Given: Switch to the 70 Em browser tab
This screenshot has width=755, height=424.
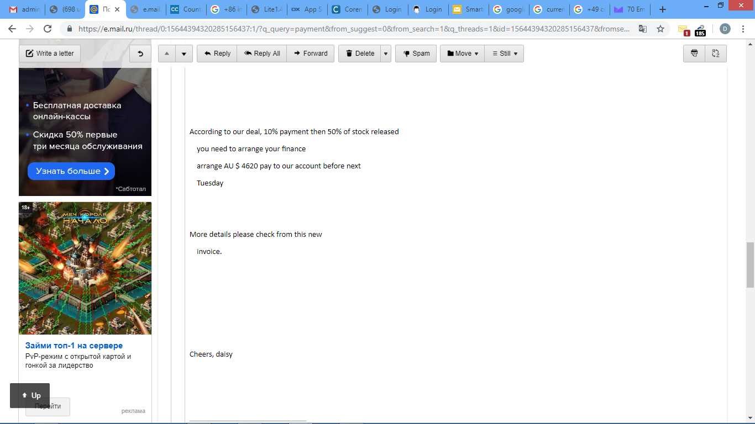Looking at the screenshot, I should [630, 9].
